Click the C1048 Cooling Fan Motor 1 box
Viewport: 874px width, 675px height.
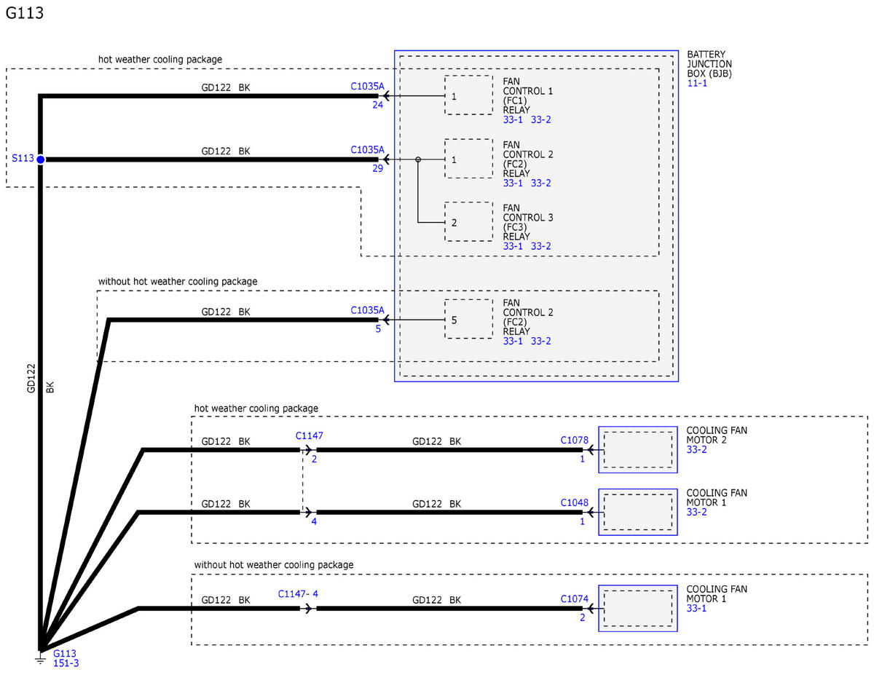[637, 513]
